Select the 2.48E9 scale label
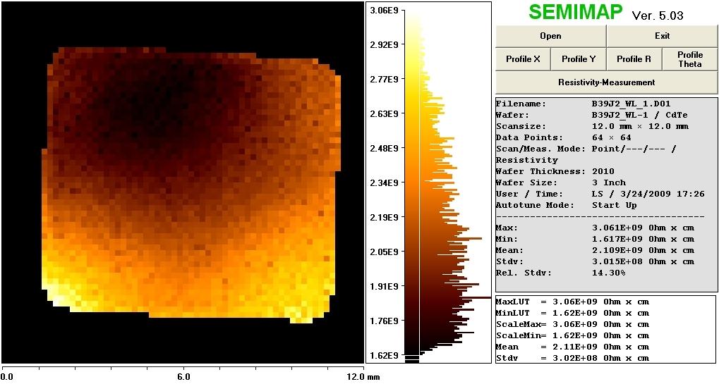 (383, 148)
